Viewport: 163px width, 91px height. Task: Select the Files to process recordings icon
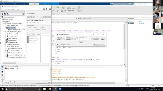pyautogui.click(x=2, y=67)
